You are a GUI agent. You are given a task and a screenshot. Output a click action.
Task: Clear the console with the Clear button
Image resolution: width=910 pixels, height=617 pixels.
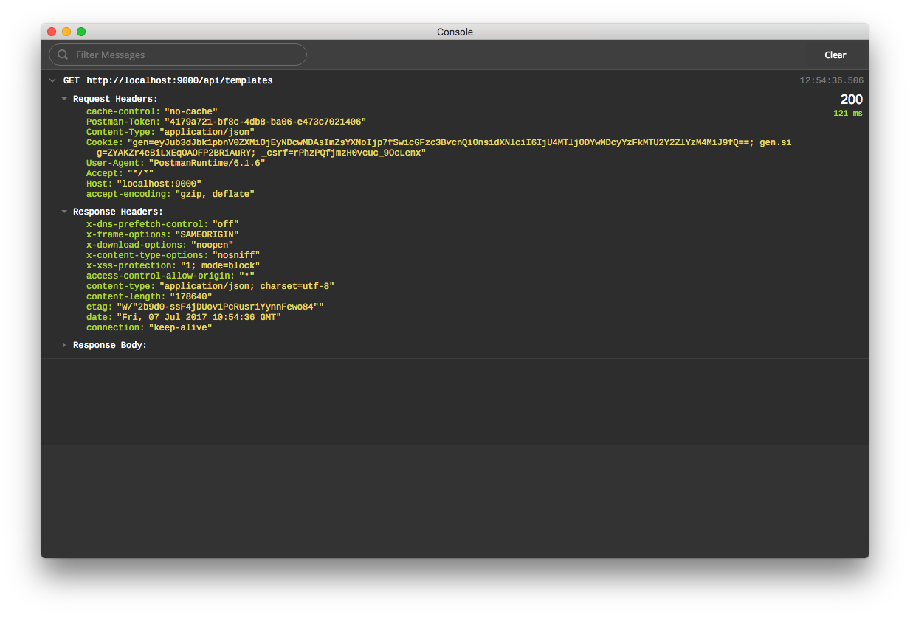pos(835,55)
